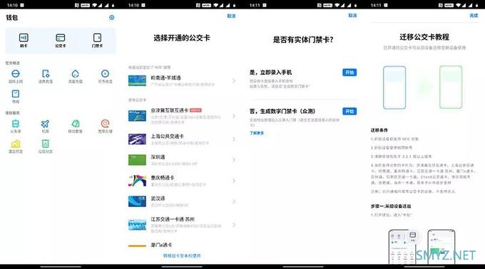The height and width of the screenshot is (269, 485).
Task: Select the 深圳通 title text
Action: point(158,157)
